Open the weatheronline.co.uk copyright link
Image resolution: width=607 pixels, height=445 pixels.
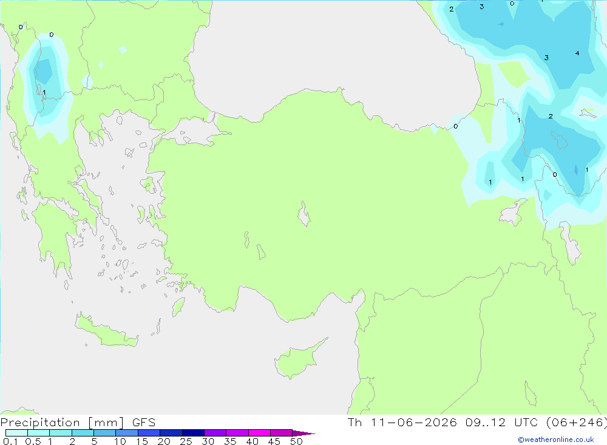pyautogui.click(x=556, y=440)
